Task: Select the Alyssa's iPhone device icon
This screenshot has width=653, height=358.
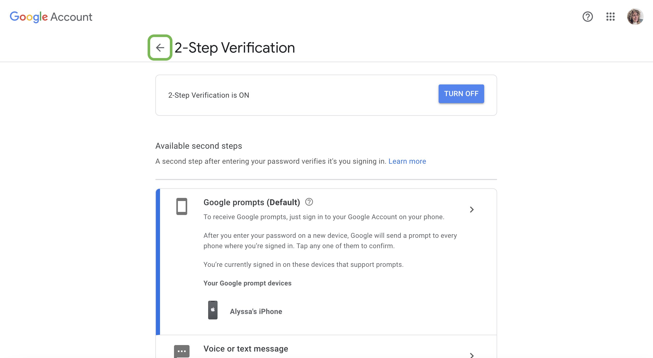Action: [213, 310]
